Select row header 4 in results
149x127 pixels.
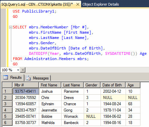[x=7, y=110]
